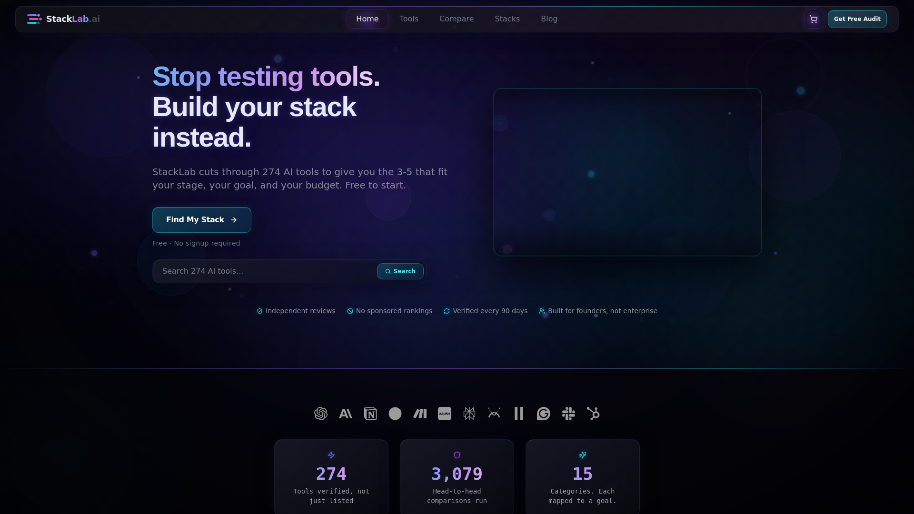Open the Tools nav item

click(x=409, y=19)
